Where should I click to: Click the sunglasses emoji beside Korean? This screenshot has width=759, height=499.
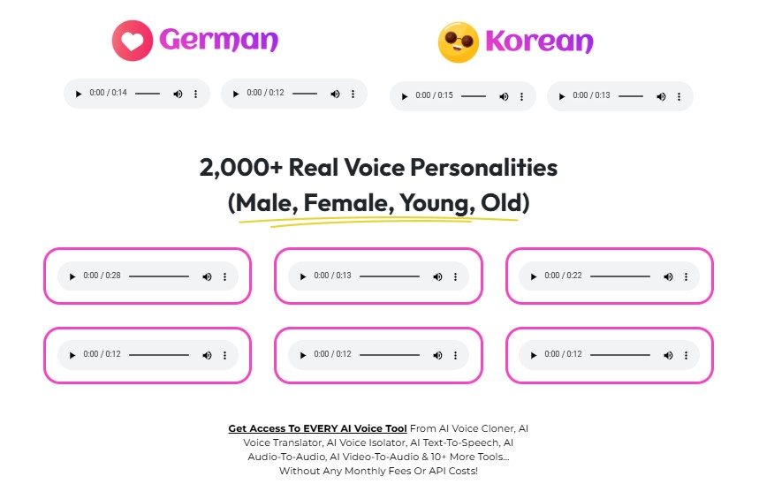click(459, 42)
